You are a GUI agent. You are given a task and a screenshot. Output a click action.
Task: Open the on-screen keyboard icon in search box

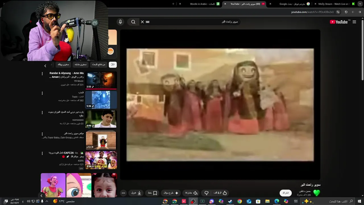[x=148, y=22]
